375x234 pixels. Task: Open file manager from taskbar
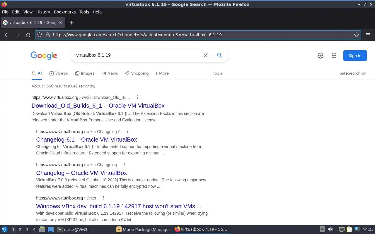pyautogui.click(x=42, y=230)
